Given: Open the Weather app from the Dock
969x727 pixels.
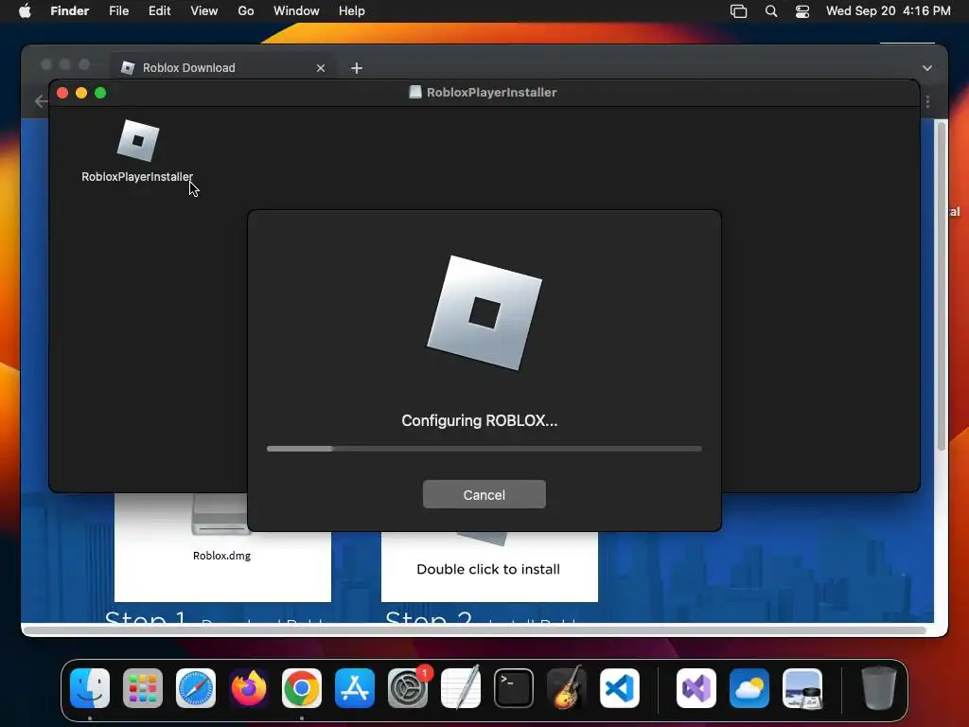Looking at the screenshot, I should coord(749,688).
